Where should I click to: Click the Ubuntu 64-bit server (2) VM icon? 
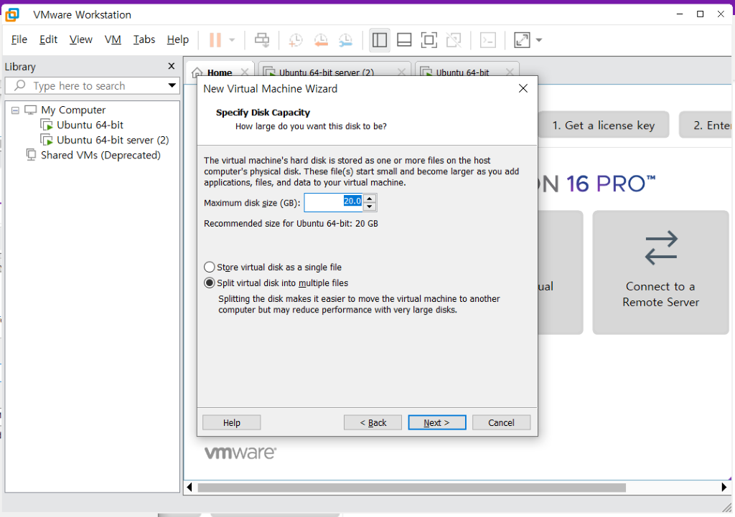pos(47,140)
